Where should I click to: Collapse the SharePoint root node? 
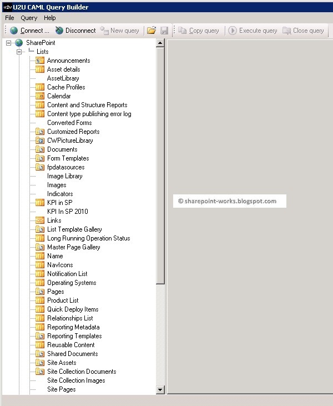point(8,43)
